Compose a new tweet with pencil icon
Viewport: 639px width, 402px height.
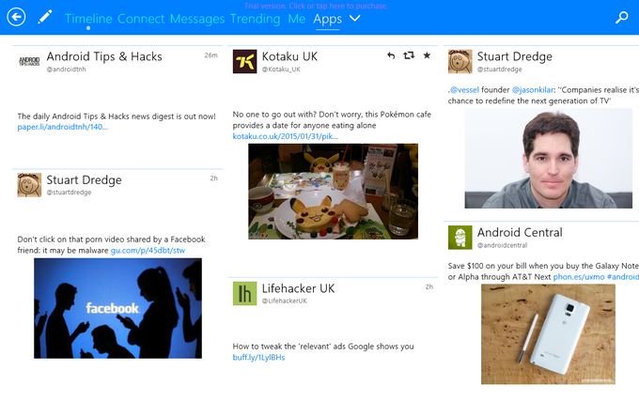click(x=45, y=17)
